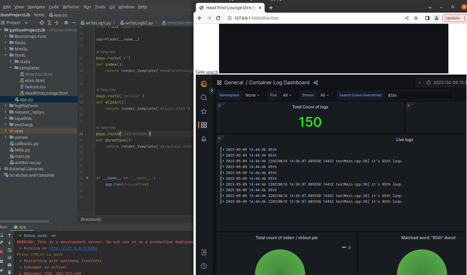The height and width of the screenshot is (275, 467).
Task: Open Grafana search magnifier icon
Action: tap(204, 97)
